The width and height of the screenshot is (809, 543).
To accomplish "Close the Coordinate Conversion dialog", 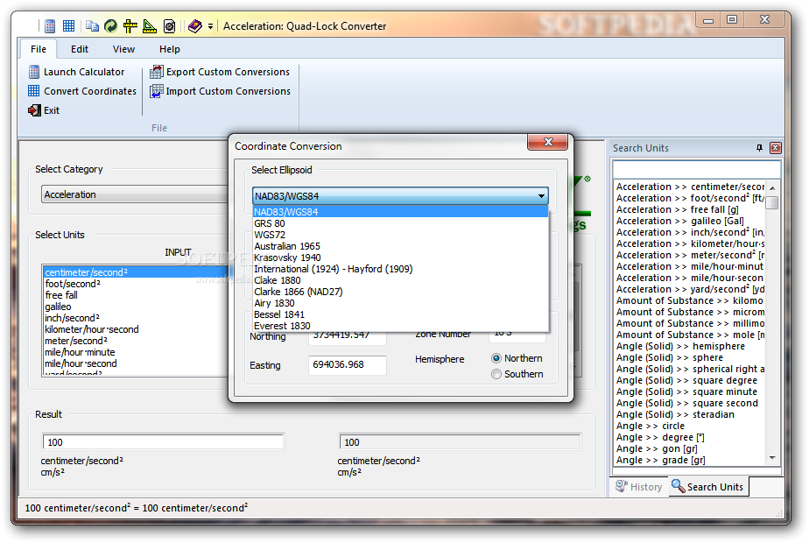I will pyautogui.click(x=547, y=142).
